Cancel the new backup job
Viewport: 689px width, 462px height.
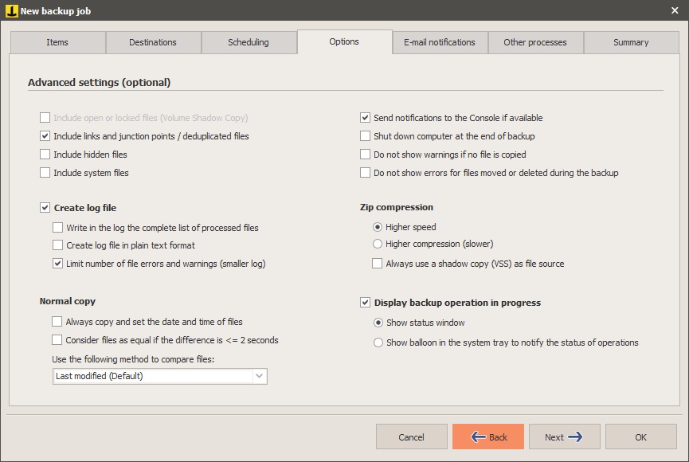(x=411, y=437)
